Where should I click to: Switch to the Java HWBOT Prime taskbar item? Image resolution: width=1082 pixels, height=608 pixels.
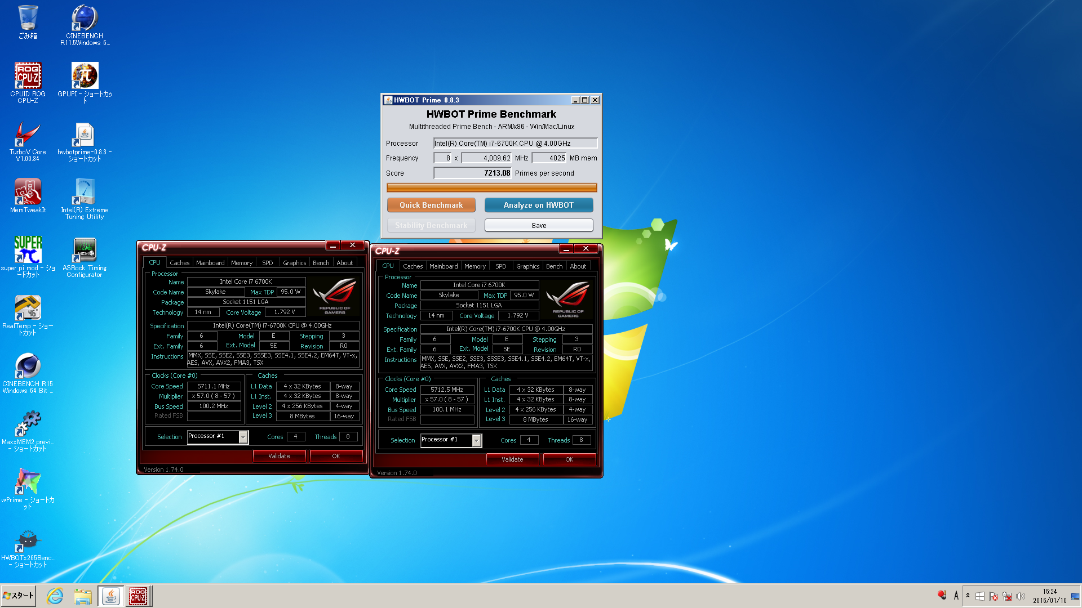pos(111,596)
